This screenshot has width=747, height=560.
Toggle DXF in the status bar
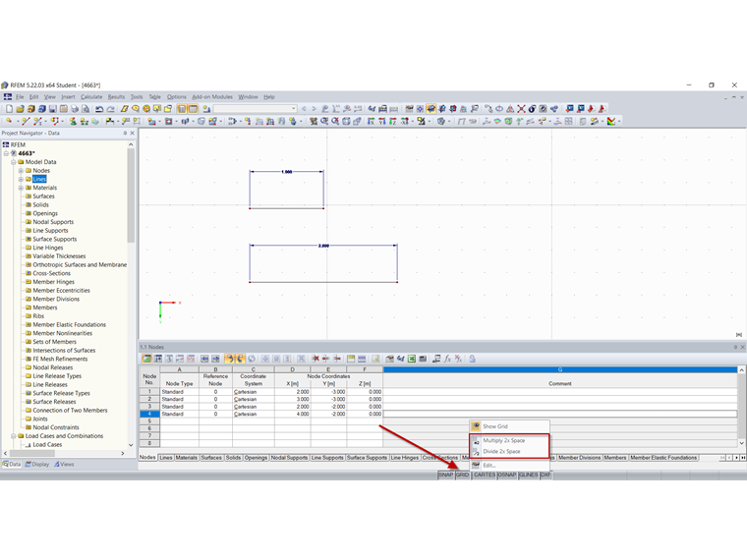(546, 475)
